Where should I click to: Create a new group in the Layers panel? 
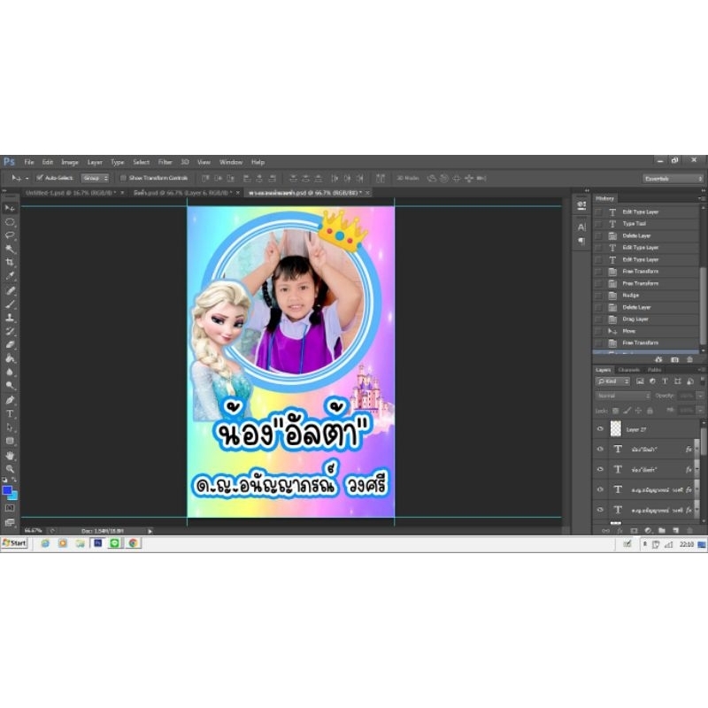(x=661, y=530)
